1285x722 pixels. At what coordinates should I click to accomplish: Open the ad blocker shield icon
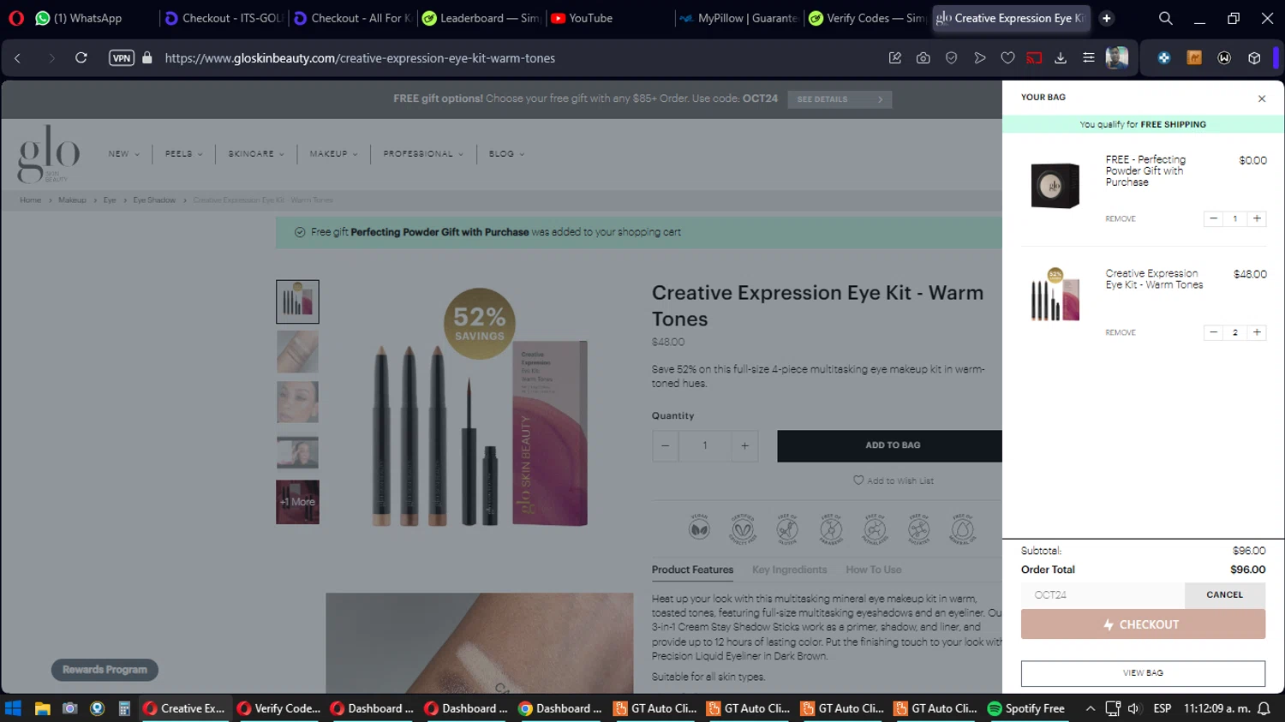951,58
